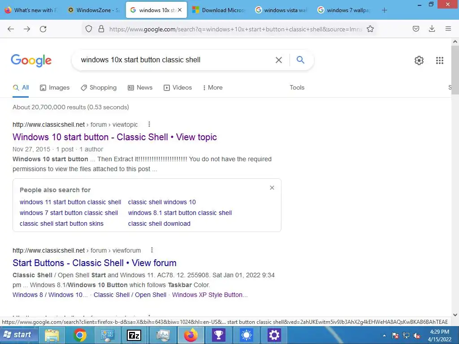Screen dimensions: 459x344
Task: Open Google apps grid
Action: pyautogui.click(x=440, y=60)
